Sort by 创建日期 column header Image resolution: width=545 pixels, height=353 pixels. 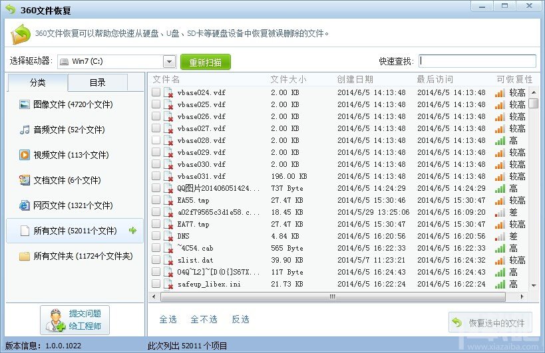click(355, 80)
